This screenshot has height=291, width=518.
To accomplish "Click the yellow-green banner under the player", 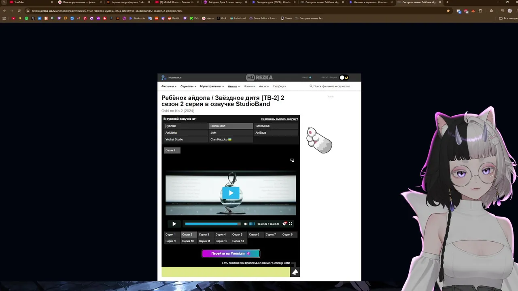I will (x=225, y=272).
